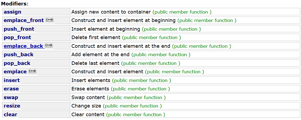Click the clear function link
This screenshot has width=301, height=120.
pyautogui.click(x=10, y=115)
